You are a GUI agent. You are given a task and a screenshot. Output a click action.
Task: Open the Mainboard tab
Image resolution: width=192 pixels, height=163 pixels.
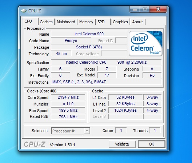click(66, 22)
